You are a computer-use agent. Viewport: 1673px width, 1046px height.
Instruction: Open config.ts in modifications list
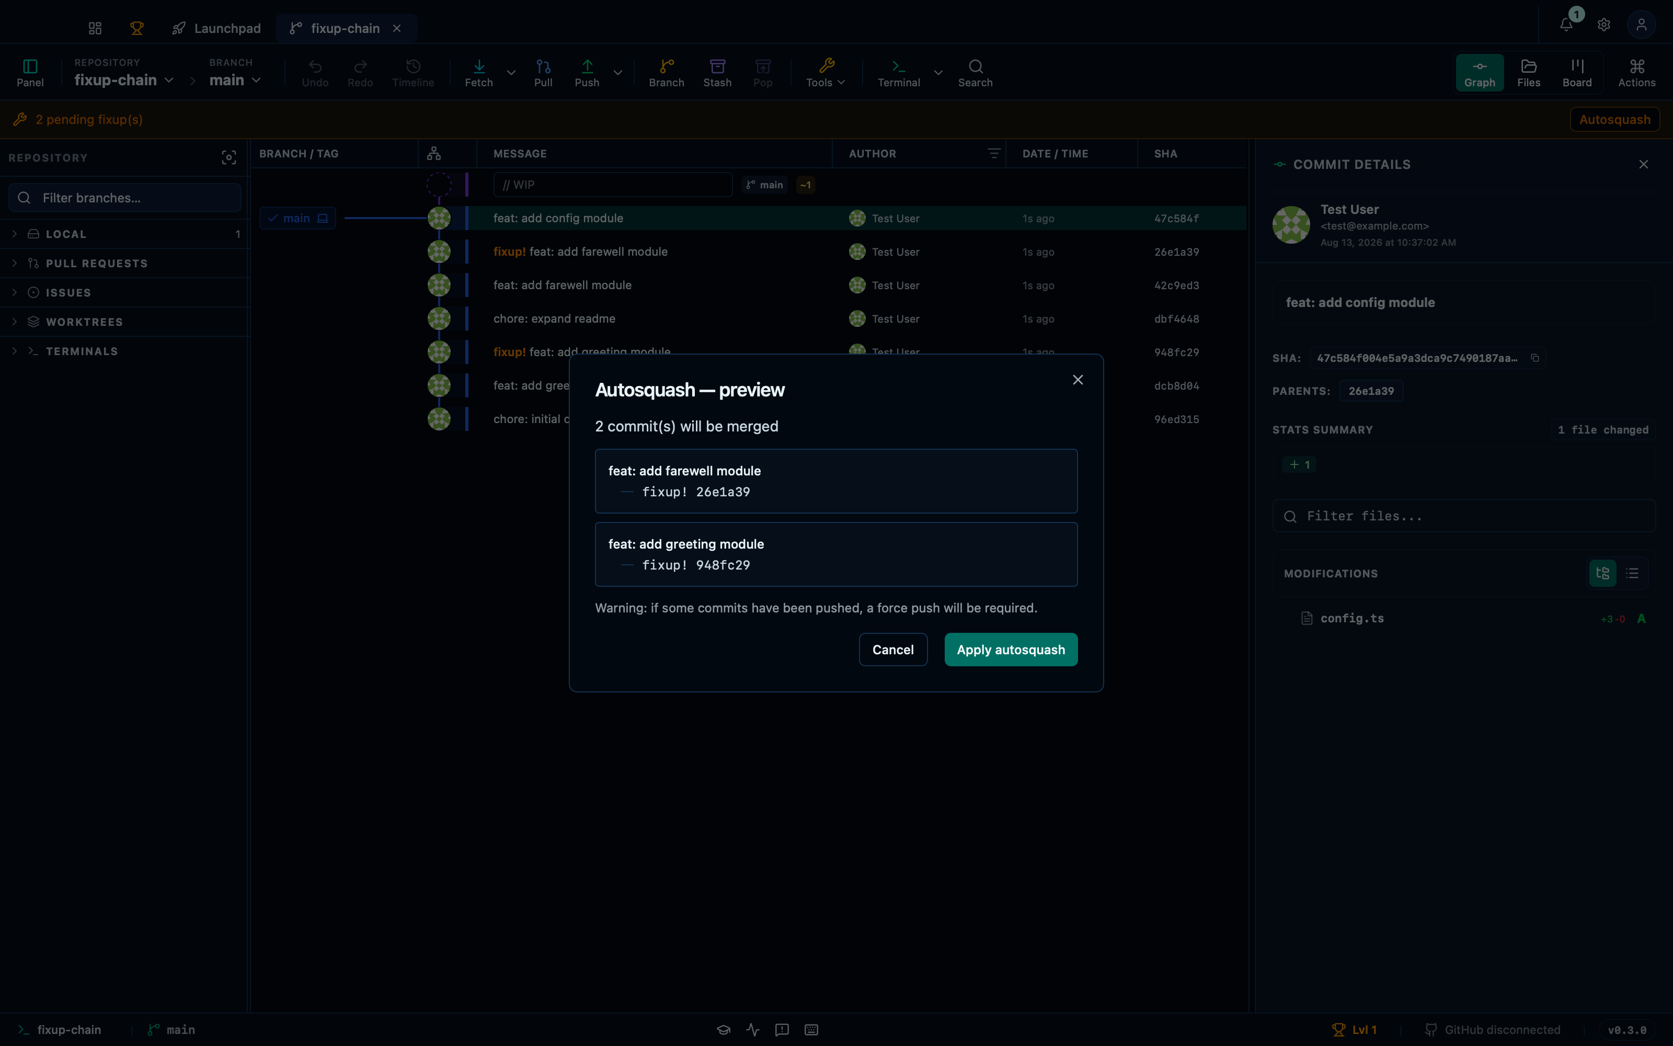pos(1463,619)
